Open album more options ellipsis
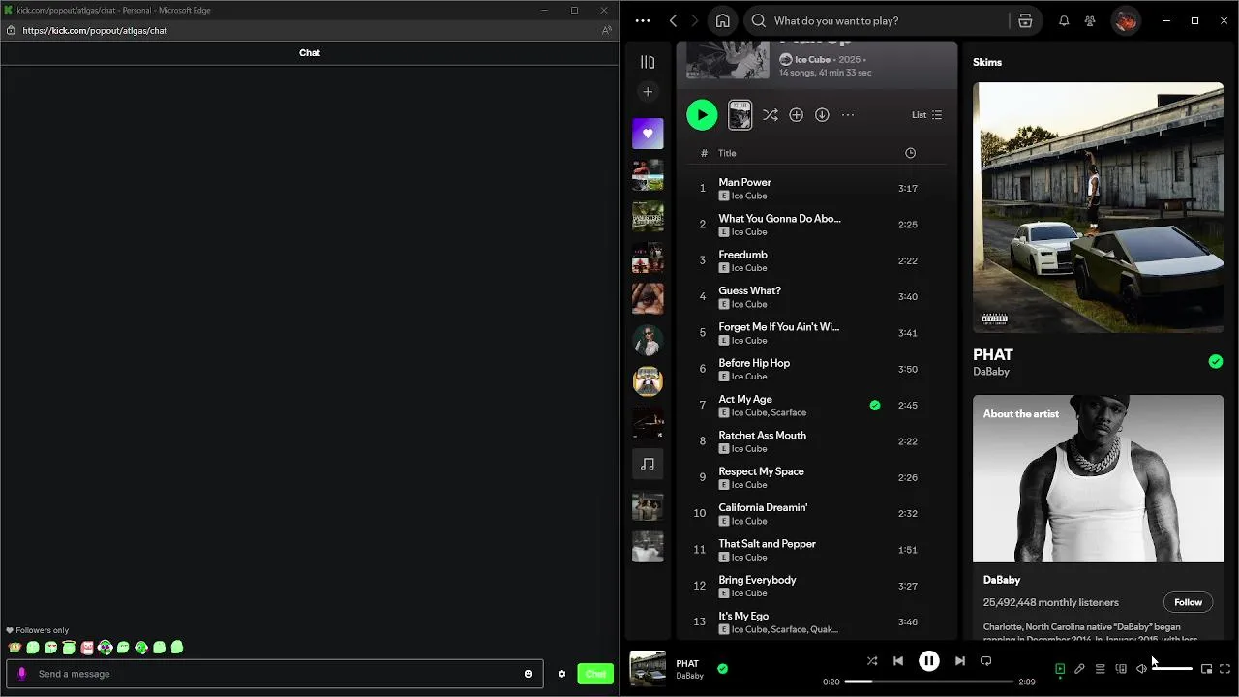Image resolution: width=1239 pixels, height=697 pixels. [x=848, y=115]
